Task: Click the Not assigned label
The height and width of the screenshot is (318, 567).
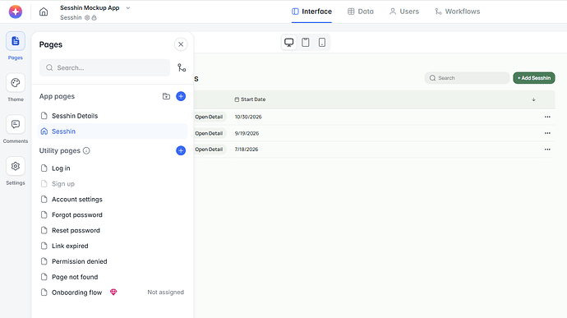Action: 166,292
